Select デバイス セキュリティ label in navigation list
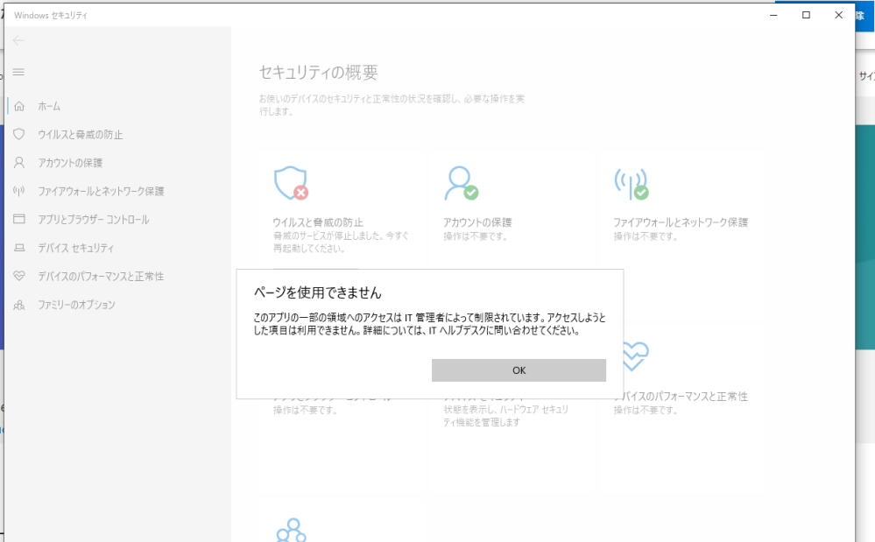This screenshot has height=542, width=875. 75,248
